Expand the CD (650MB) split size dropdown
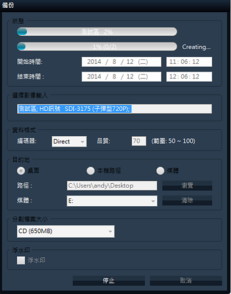 coord(66,231)
